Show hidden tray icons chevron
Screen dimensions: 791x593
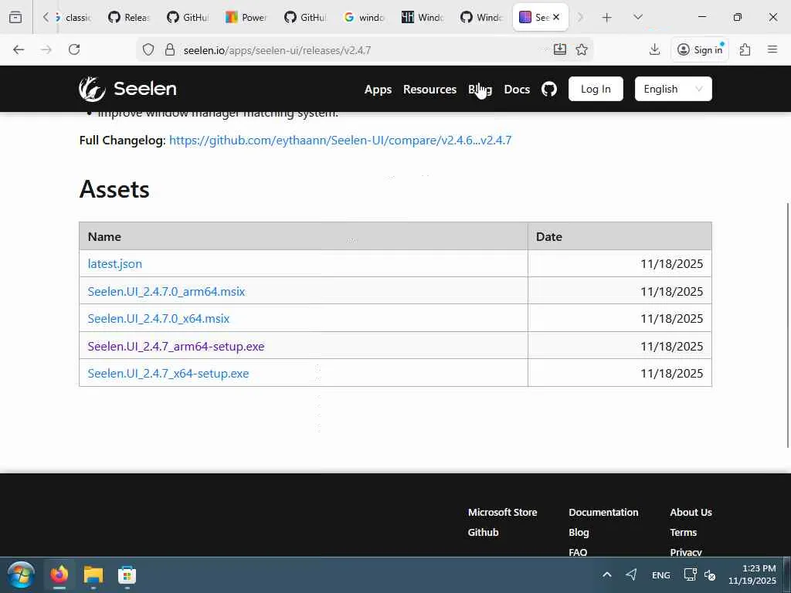coord(607,574)
